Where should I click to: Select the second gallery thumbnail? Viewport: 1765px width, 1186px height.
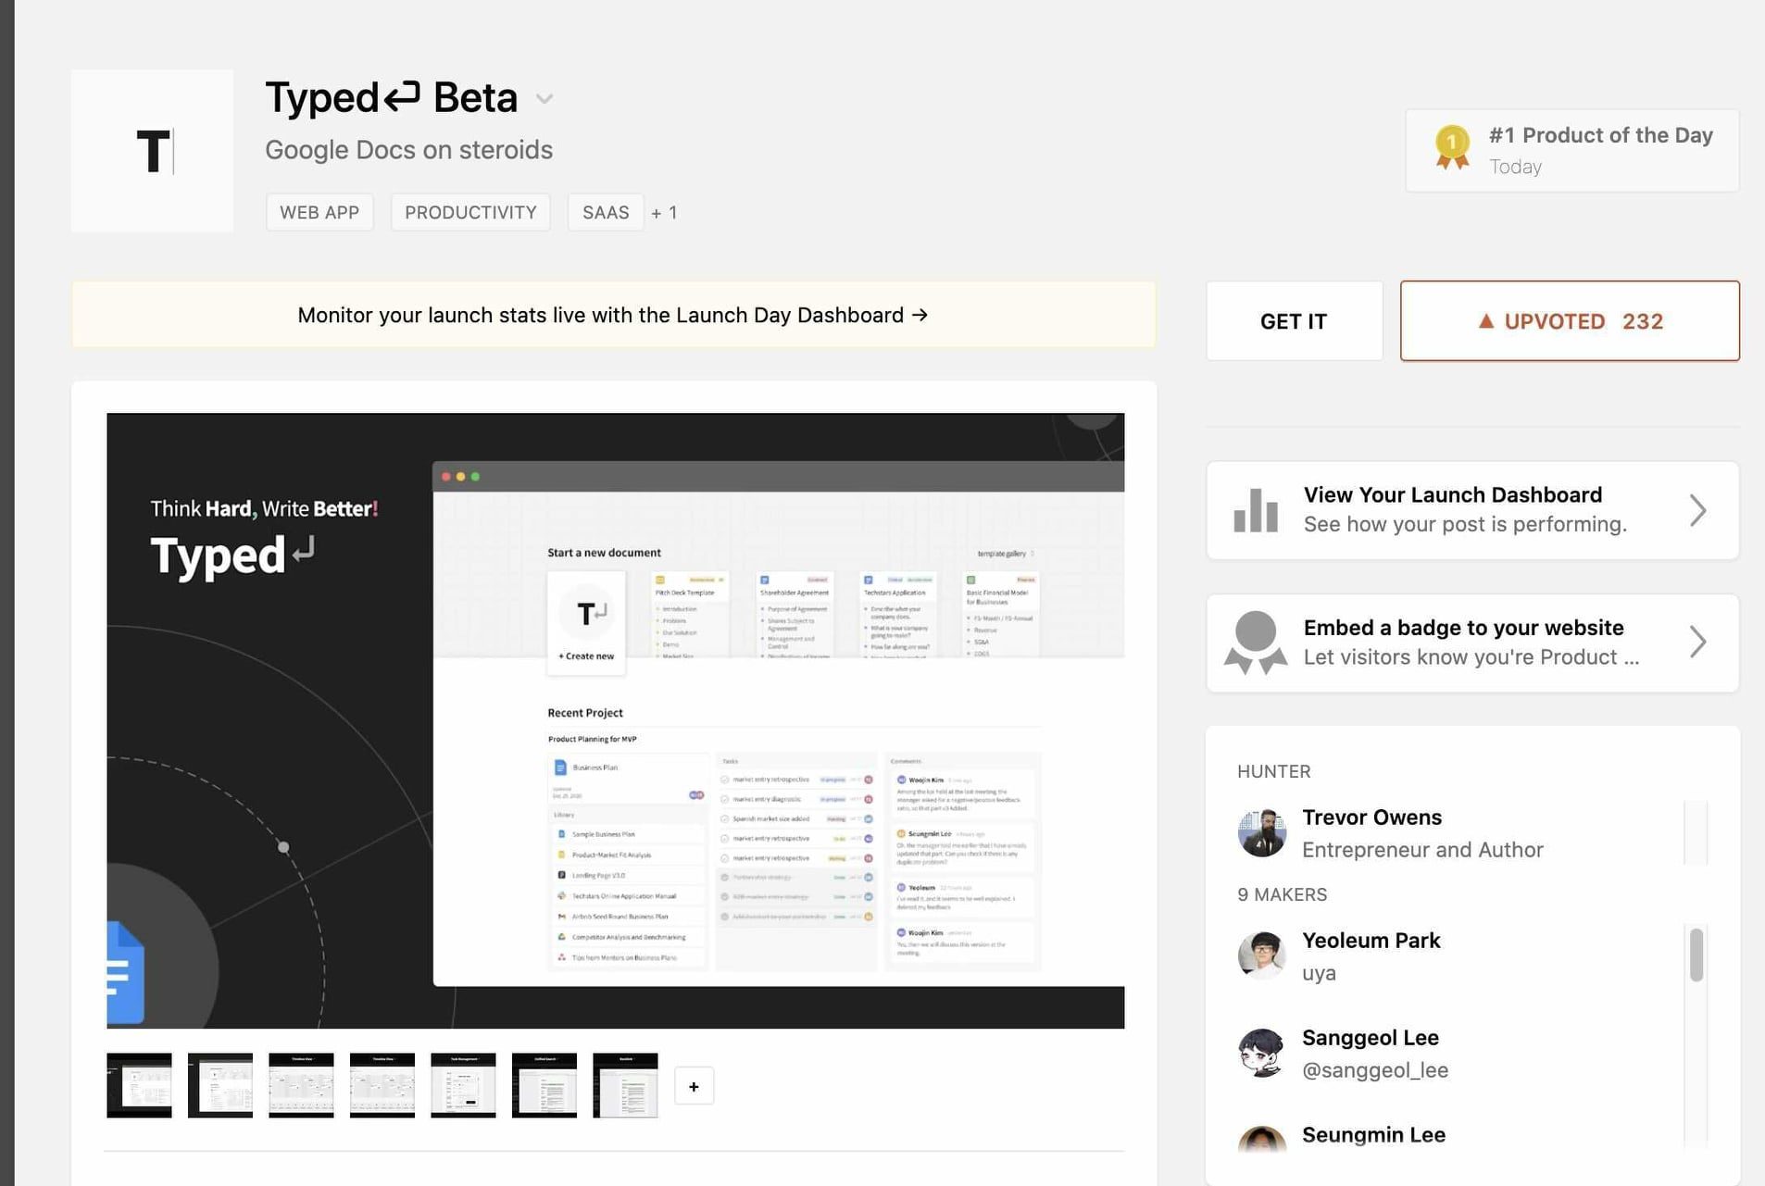(x=220, y=1085)
